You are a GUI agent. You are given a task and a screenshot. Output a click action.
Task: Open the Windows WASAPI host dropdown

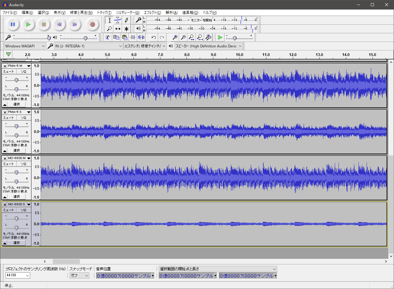point(25,46)
